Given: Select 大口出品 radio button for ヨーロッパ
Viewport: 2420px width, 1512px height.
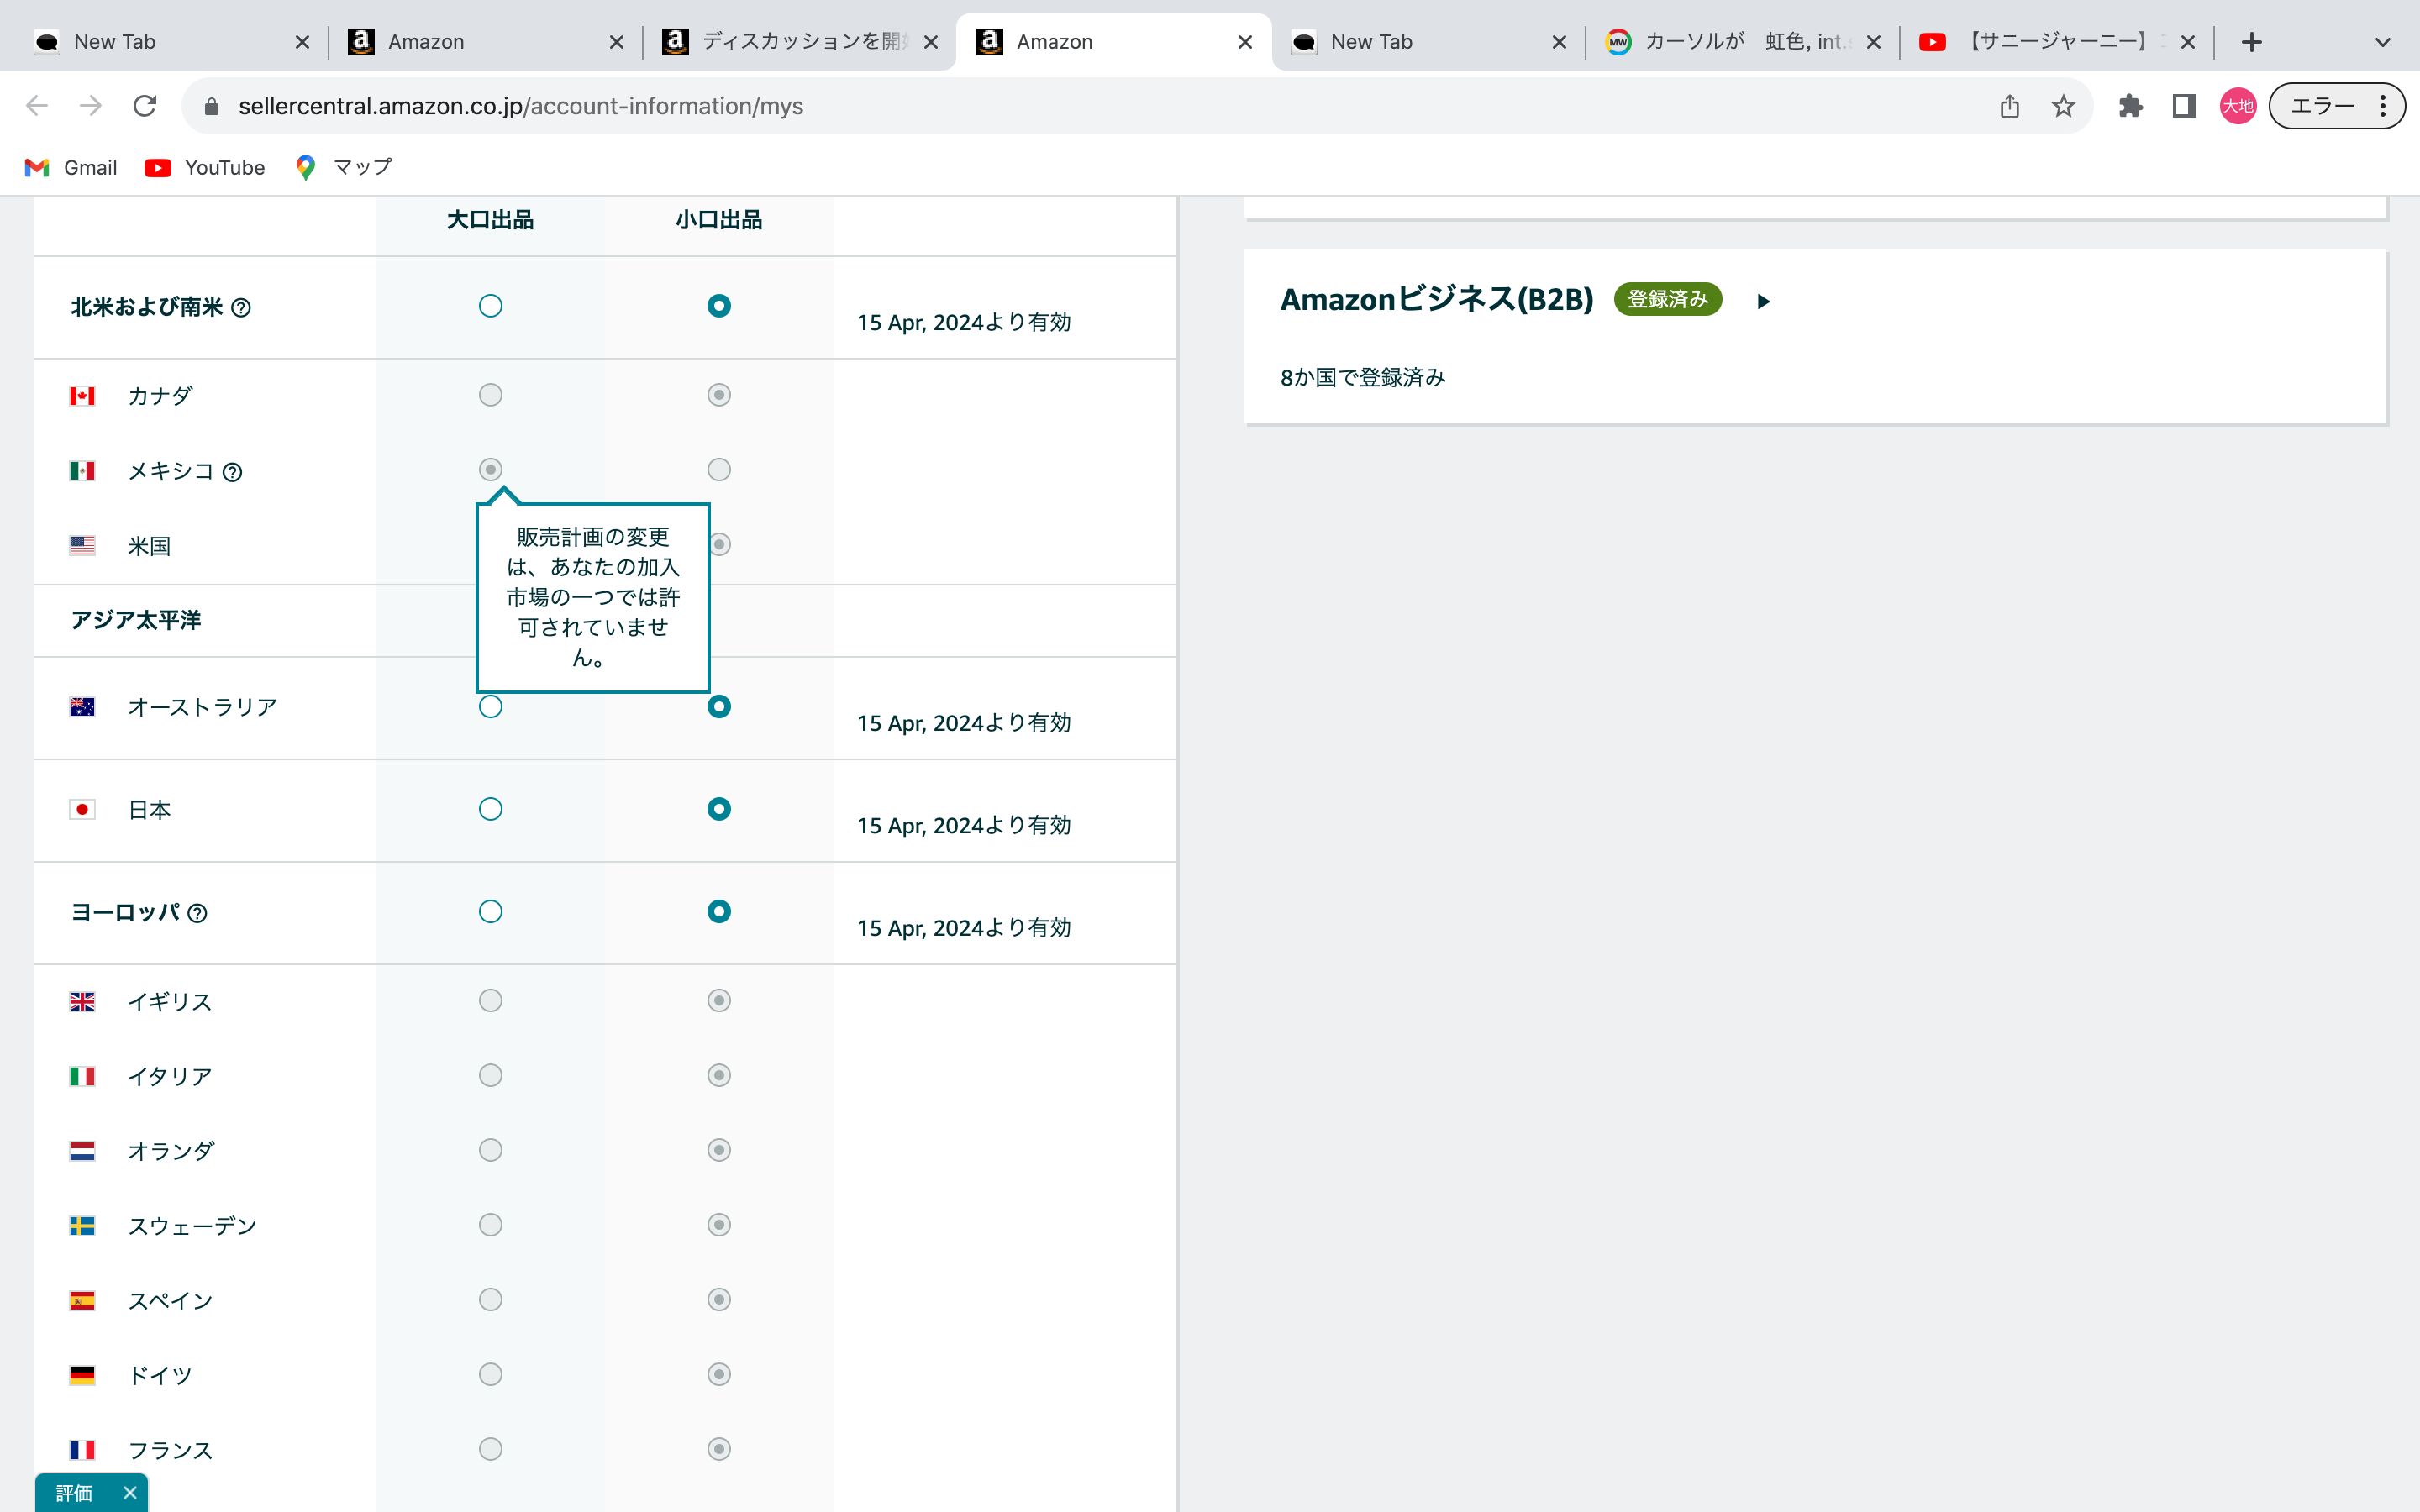Looking at the screenshot, I should pyautogui.click(x=490, y=909).
